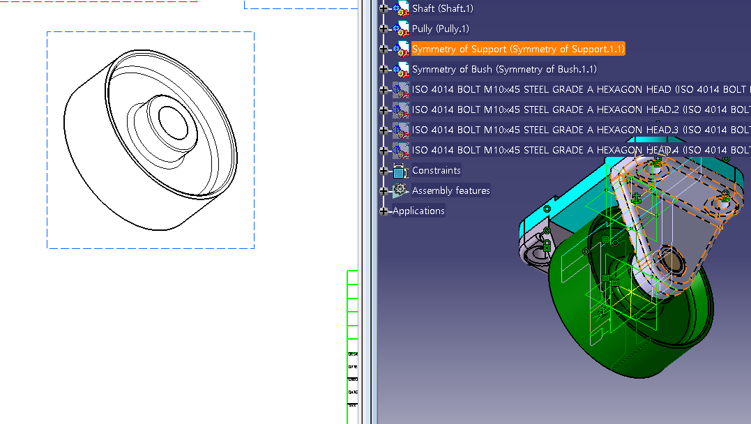This screenshot has height=424, width=751.
Task: Expand the Symmetry of Bush node
Action: [x=383, y=69]
